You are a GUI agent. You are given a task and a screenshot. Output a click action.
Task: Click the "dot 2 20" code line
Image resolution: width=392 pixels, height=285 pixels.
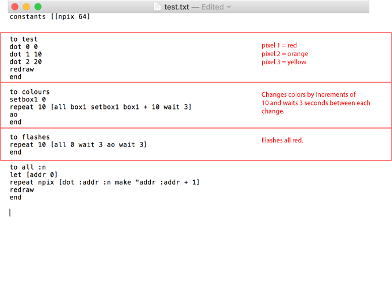click(26, 62)
